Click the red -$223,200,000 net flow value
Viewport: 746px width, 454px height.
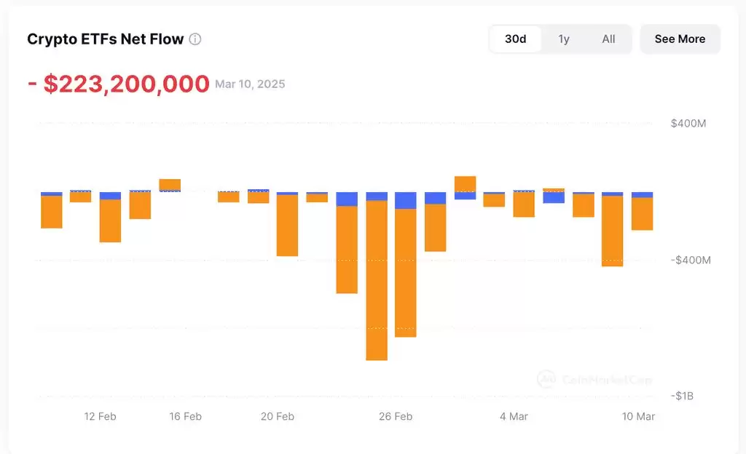pyautogui.click(x=119, y=84)
